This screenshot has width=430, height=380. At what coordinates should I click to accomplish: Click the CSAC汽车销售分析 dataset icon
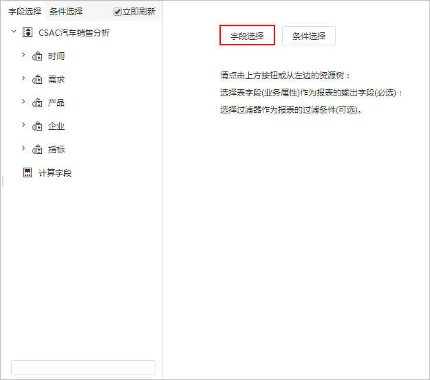tap(28, 32)
